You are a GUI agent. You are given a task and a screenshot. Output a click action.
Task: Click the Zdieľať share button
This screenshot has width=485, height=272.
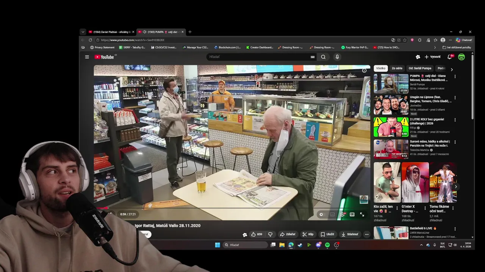(288, 234)
